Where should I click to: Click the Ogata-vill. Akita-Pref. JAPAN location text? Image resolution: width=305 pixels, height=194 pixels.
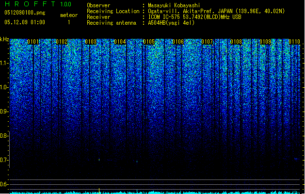pyautogui.click(x=216, y=11)
